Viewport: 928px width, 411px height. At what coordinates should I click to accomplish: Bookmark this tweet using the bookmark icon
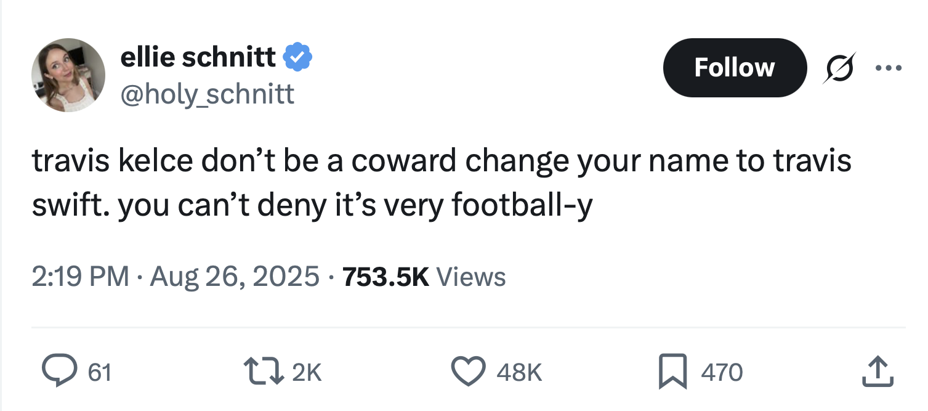point(673,372)
